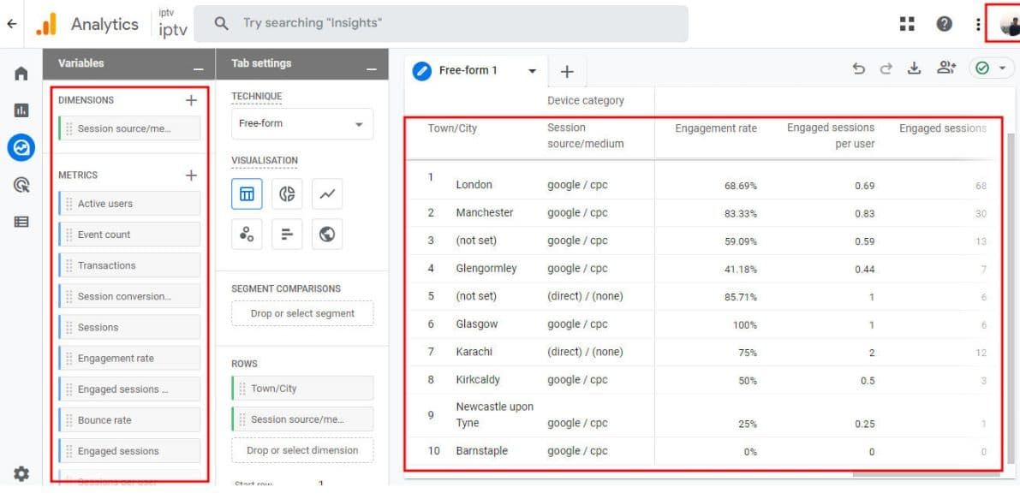This screenshot has width=1020, height=499.
Task: Open Configure list icon in sidebar
Action: [21, 223]
